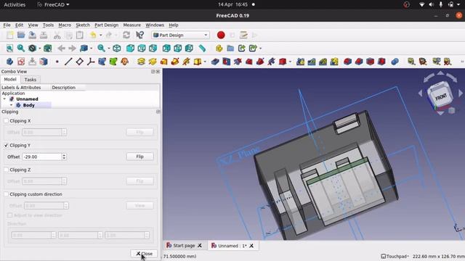The width and height of the screenshot is (465, 261).
Task: Enable Clipping custom direction checkbox
Action: (7, 194)
